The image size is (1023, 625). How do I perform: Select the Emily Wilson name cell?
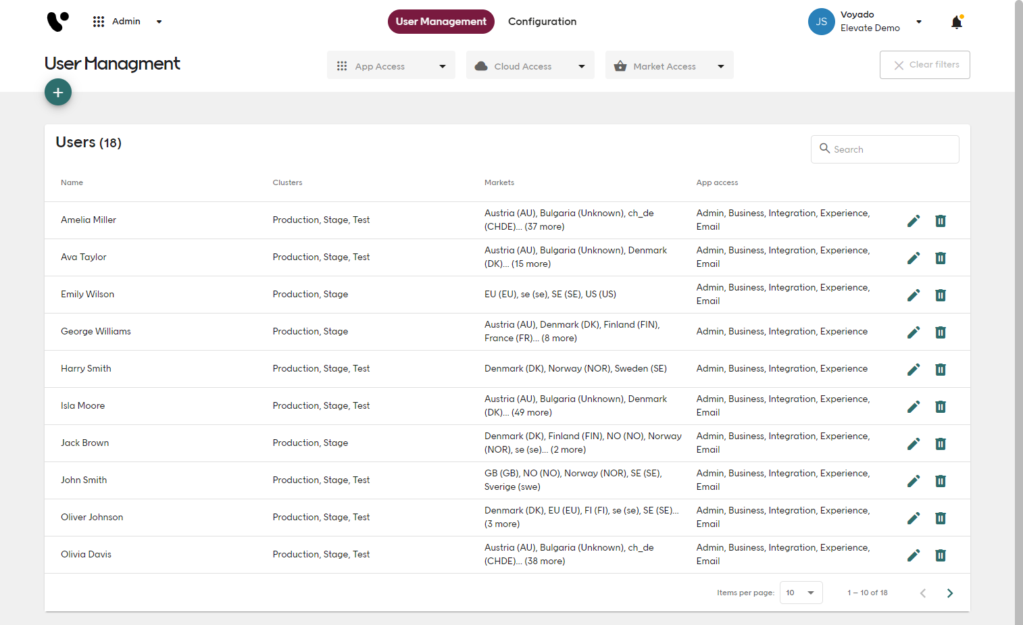click(x=88, y=294)
